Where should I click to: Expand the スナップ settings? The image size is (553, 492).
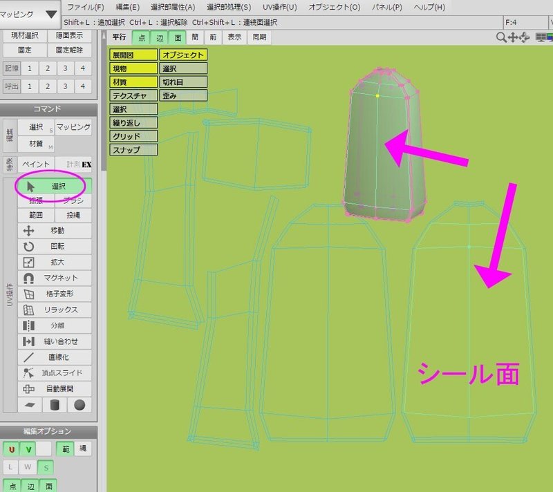(133, 150)
